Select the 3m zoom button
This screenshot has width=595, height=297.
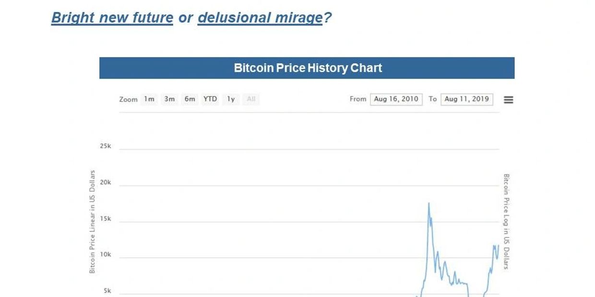[169, 99]
